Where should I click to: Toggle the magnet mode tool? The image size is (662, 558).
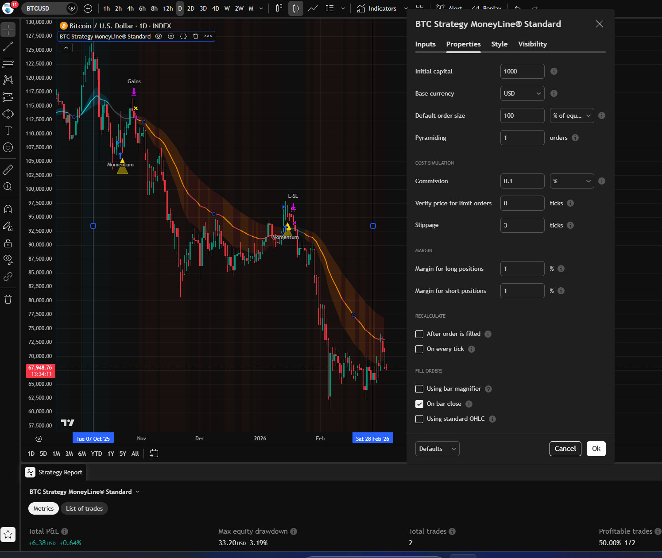point(8,209)
